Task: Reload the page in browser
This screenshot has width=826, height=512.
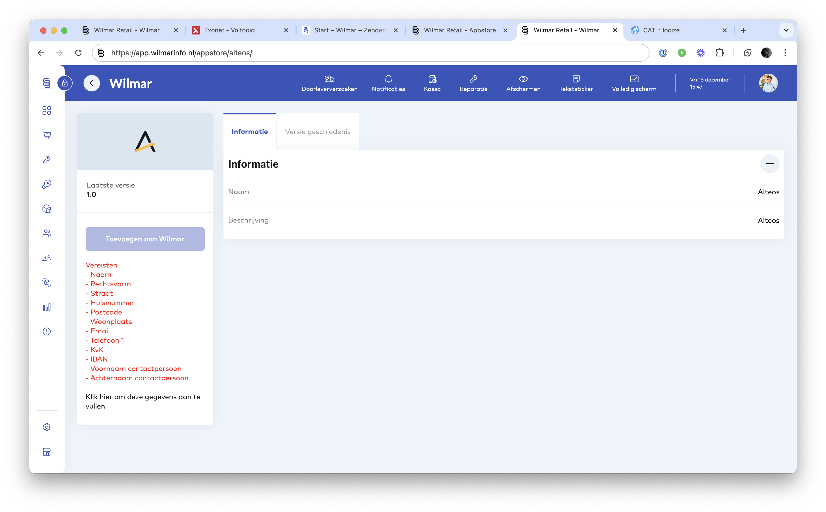Action: click(78, 53)
